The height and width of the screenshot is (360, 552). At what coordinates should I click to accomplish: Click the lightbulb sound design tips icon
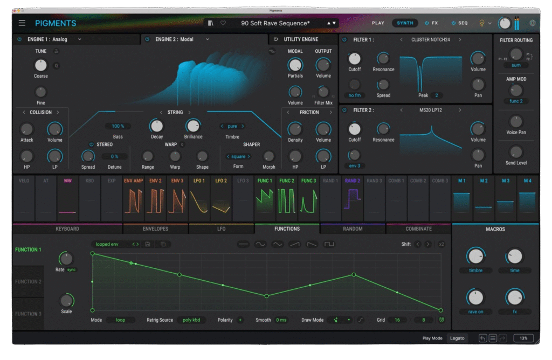[x=482, y=23]
